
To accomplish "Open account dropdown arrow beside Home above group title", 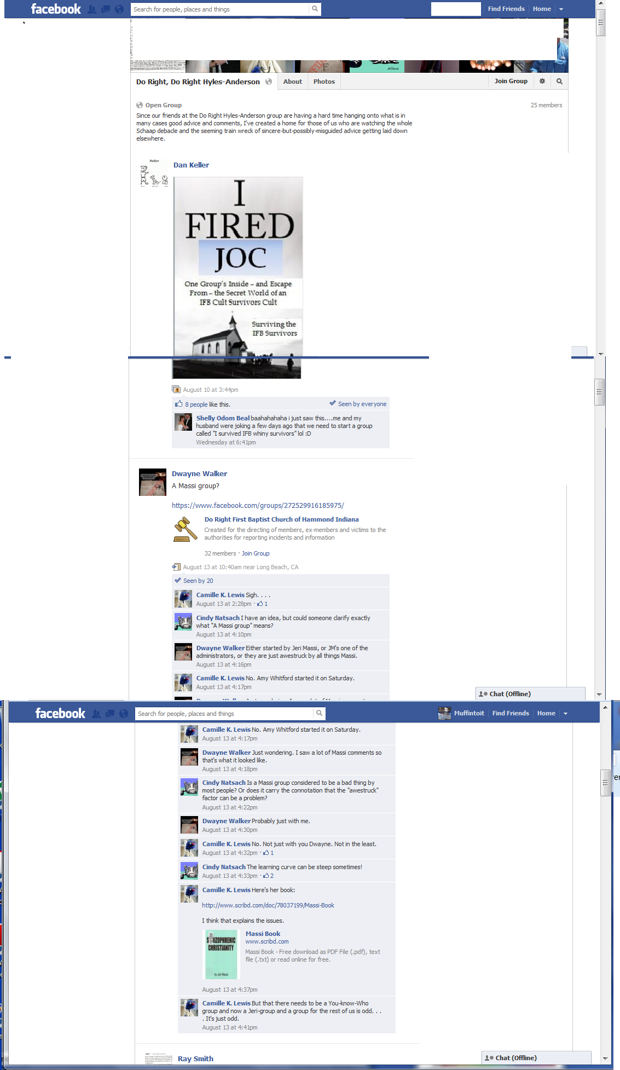I will (561, 9).
